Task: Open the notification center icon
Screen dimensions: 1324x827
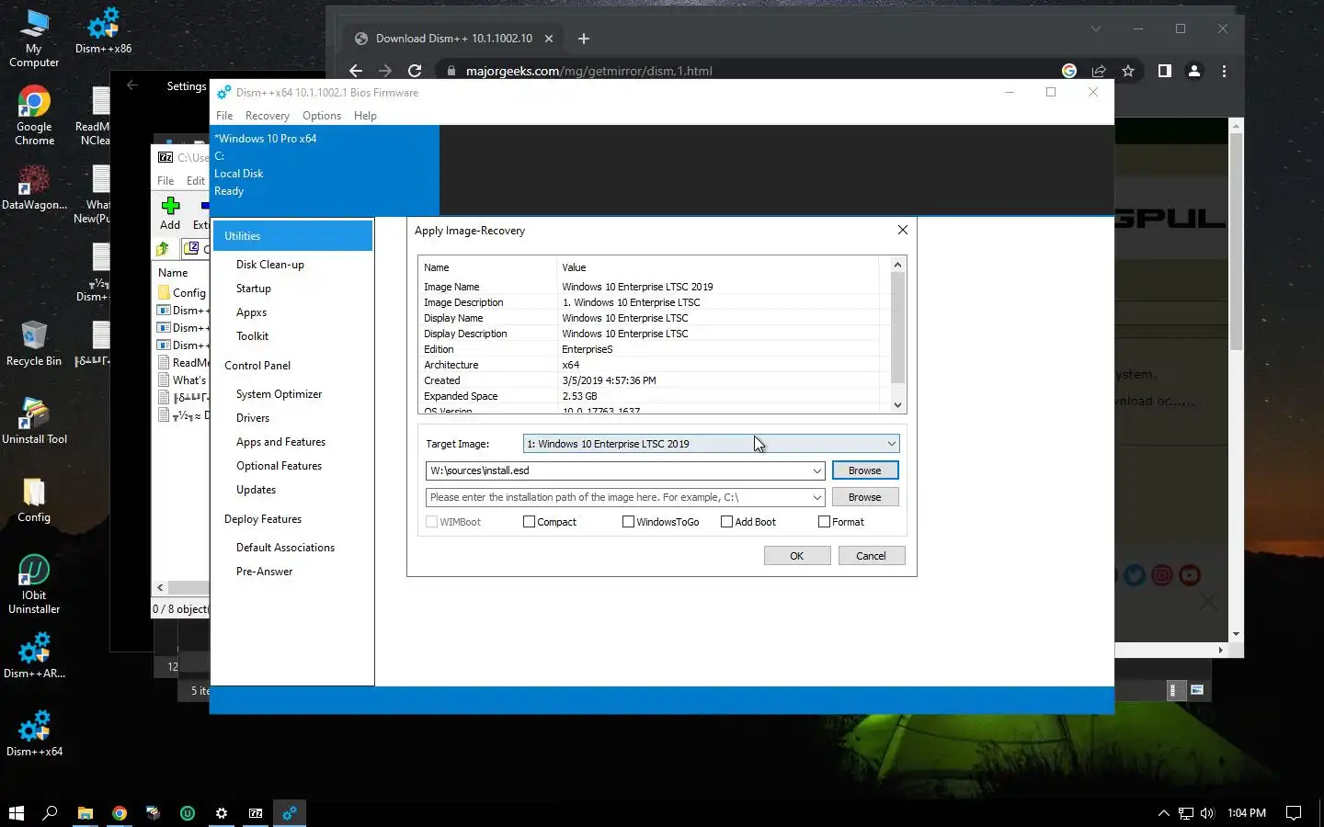Action: 1294,813
